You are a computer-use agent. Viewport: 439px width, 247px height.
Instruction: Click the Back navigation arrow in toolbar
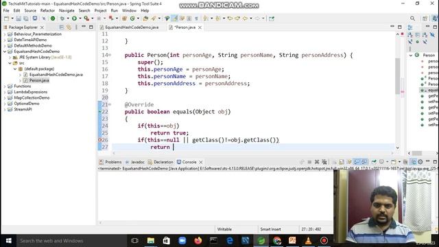tap(246, 19)
